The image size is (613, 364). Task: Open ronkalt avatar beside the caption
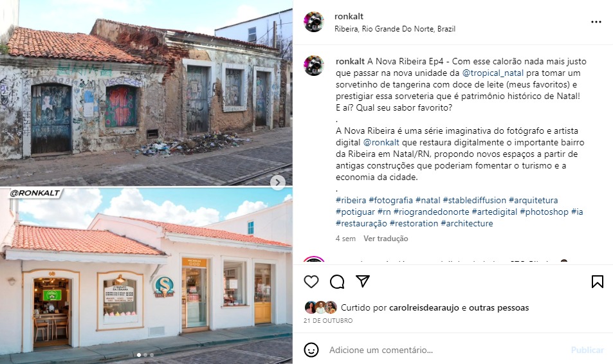[x=314, y=66]
